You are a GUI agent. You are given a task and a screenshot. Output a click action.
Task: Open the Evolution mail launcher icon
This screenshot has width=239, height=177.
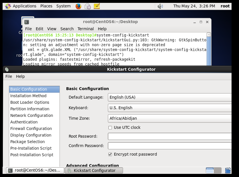pos(88,6)
